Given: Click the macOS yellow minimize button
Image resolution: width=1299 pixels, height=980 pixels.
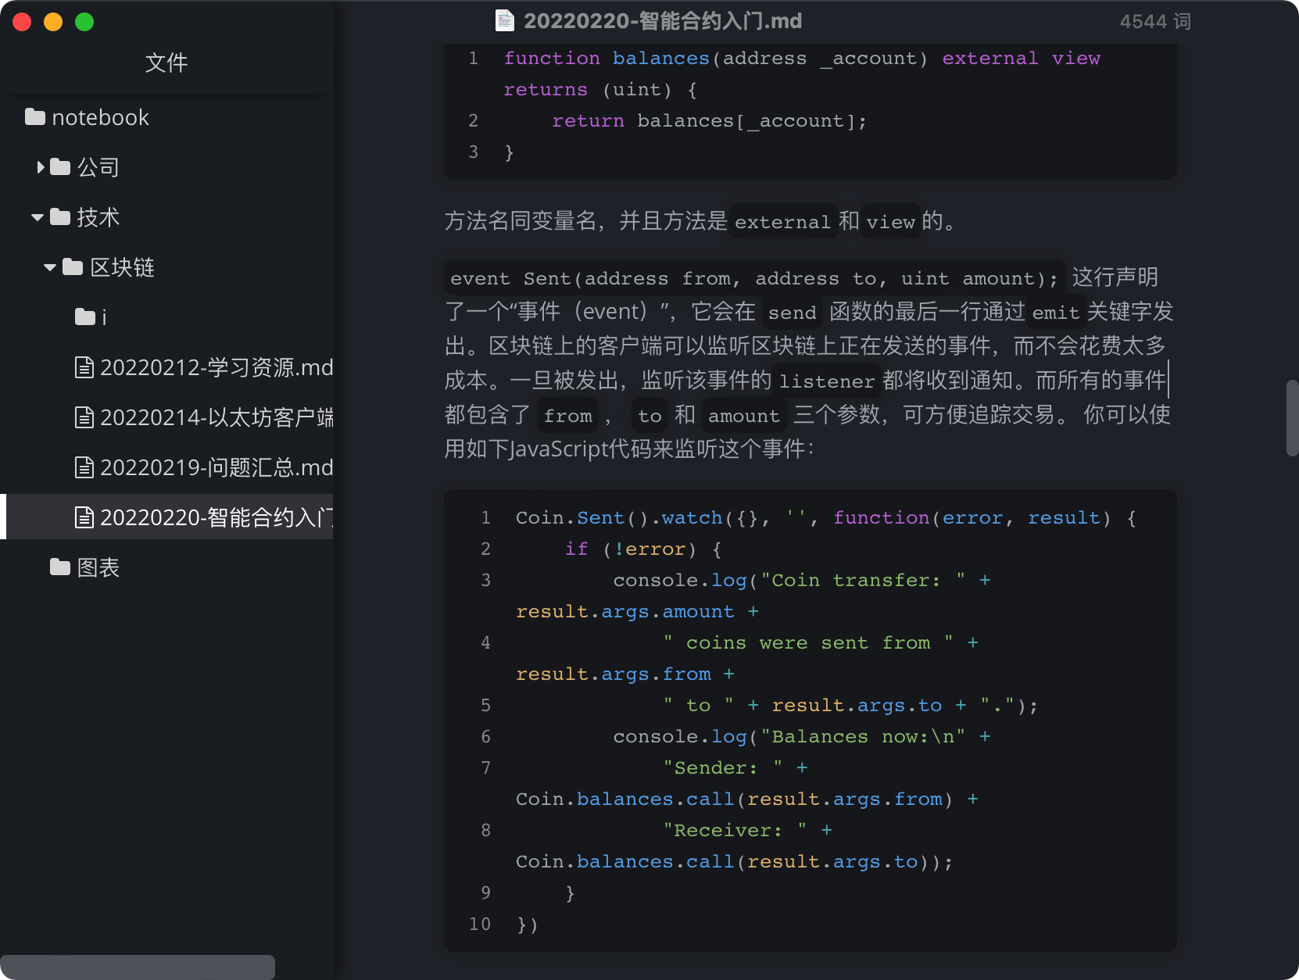Looking at the screenshot, I should pos(53,22).
